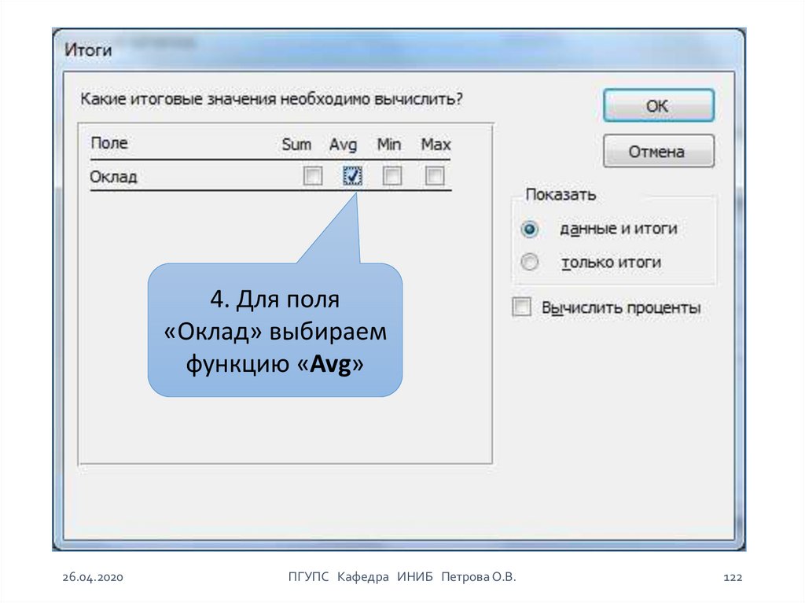
Task: Click the Min column header
Action: point(388,145)
